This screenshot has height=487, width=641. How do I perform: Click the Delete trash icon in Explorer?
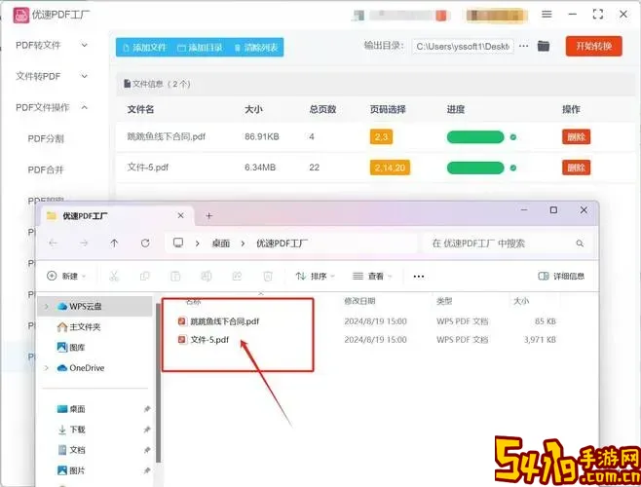click(x=268, y=277)
